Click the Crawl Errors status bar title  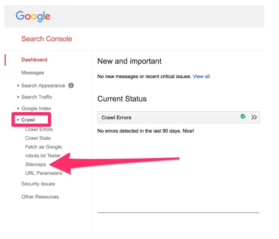116,118
